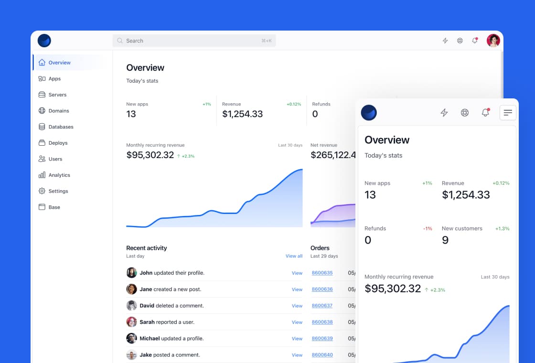Screen dimensions: 535x363
Task: Open the Overview sidebar item
Action: tap(70, 63)
